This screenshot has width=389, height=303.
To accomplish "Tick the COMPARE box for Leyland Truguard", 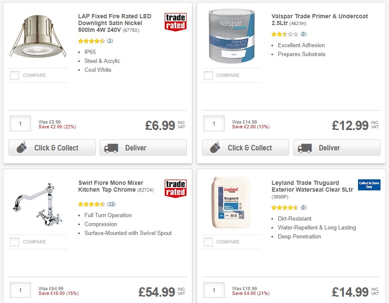I will click(x=208, y=242).
